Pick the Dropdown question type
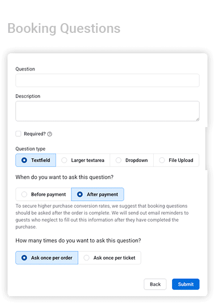Screen dimensions: 215x308 click(x=132, y=160)
